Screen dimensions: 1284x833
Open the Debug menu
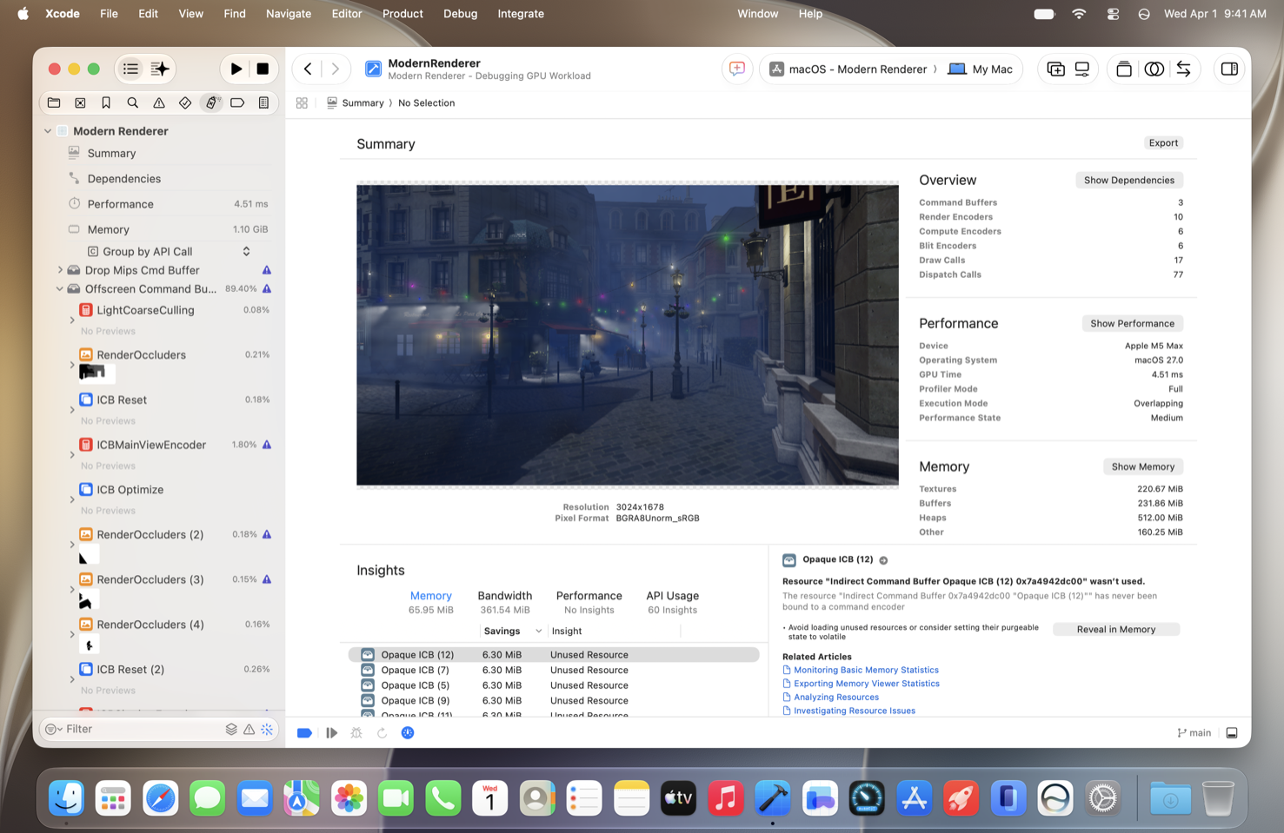tap(460, 14)
